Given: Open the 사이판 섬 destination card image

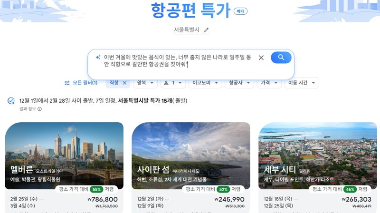Looking at the screenshot, I should 191,155.
